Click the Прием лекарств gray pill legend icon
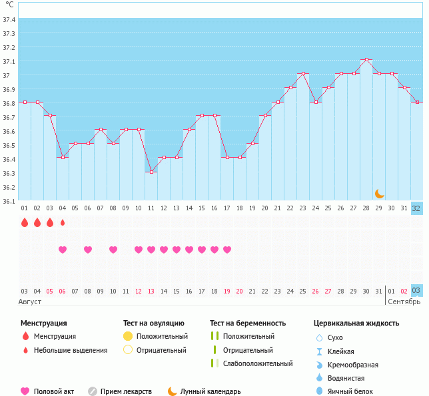The width and height of the screenshot is (429, 396). click(x=93, y=391)
